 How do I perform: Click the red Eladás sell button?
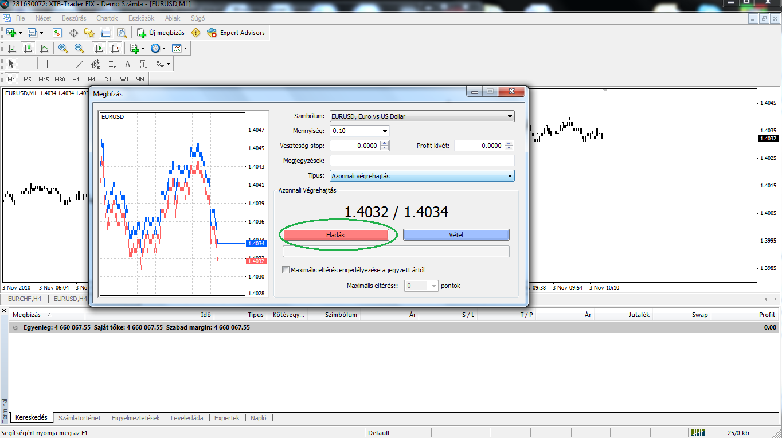pyautogui.click(x=336, y=234)
